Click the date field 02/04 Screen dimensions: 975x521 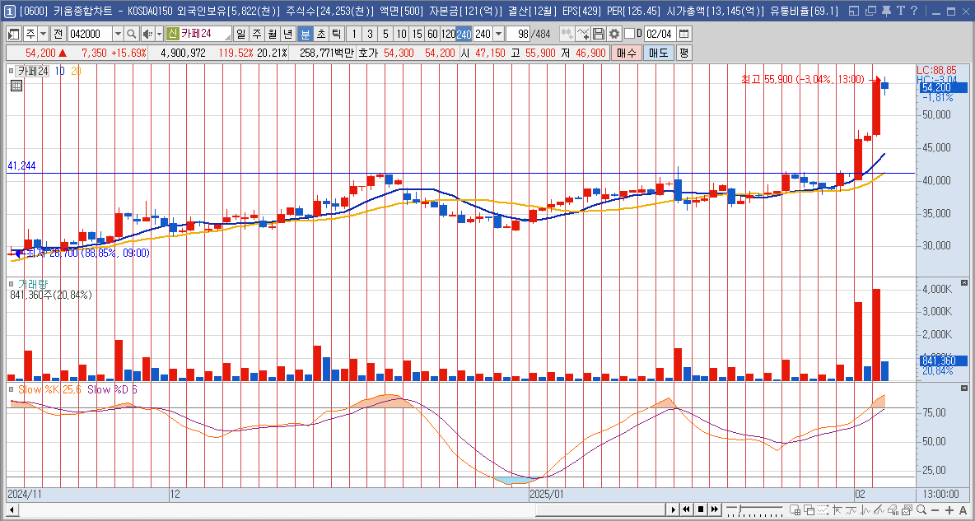click(659, 35)
